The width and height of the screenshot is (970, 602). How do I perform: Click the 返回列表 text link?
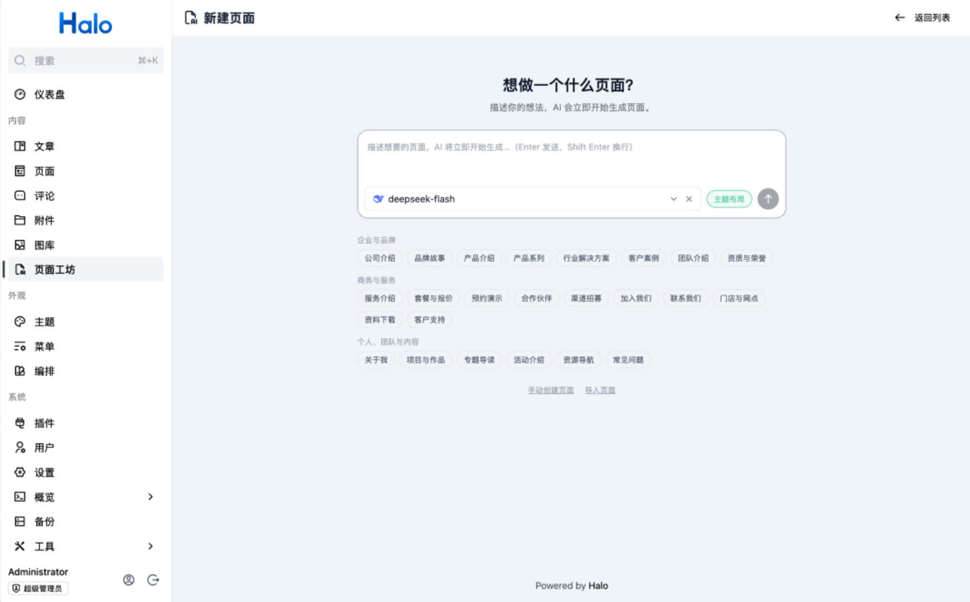point(932,18)
